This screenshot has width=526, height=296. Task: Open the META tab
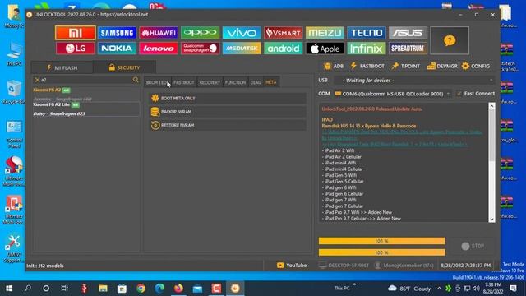271,82
